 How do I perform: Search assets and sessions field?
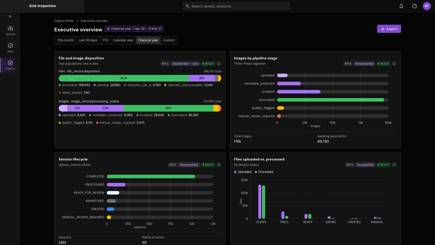pos(236,6)
